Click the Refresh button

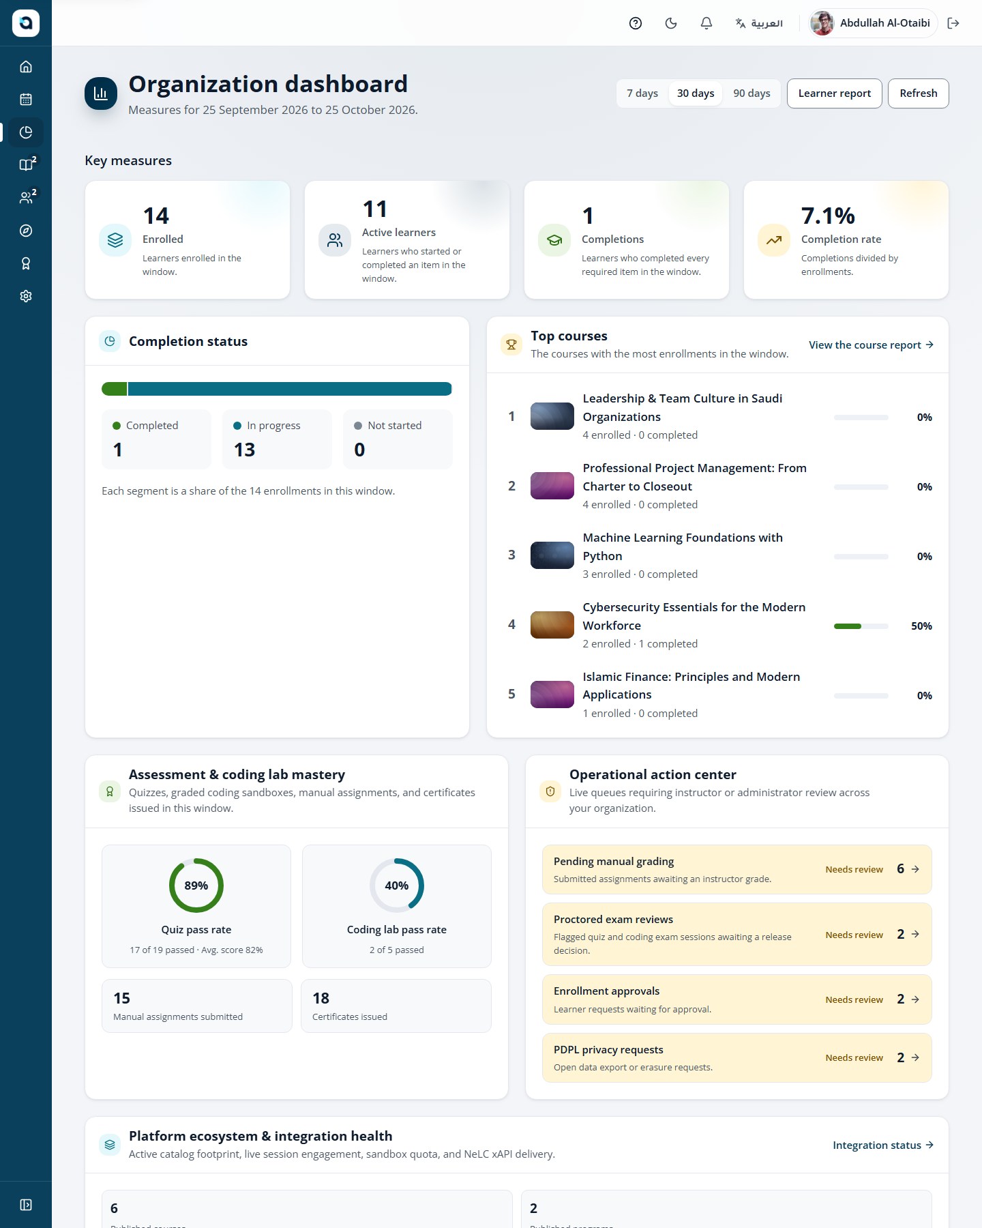918,93
